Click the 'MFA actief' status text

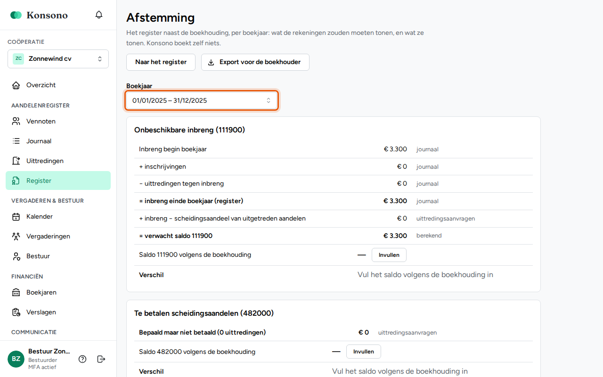pos(42,367)
